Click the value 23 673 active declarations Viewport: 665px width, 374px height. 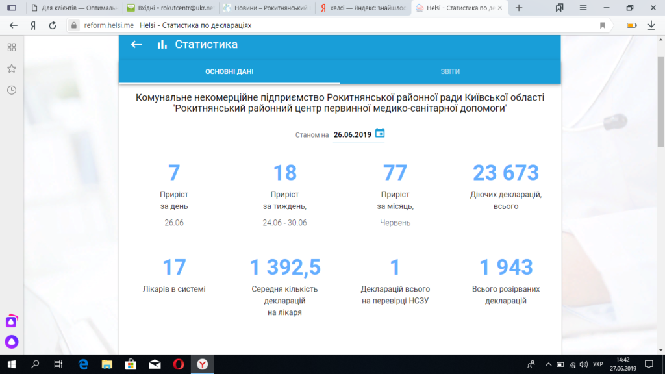505,173
